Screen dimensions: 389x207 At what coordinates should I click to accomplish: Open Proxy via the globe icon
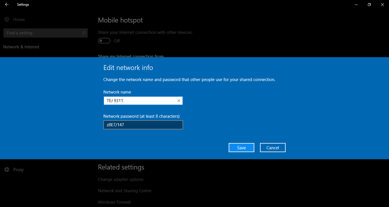[x=7, y=169]
